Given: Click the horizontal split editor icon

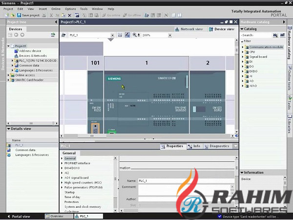Looking at the screenshot, I should (x=173, y=15).
